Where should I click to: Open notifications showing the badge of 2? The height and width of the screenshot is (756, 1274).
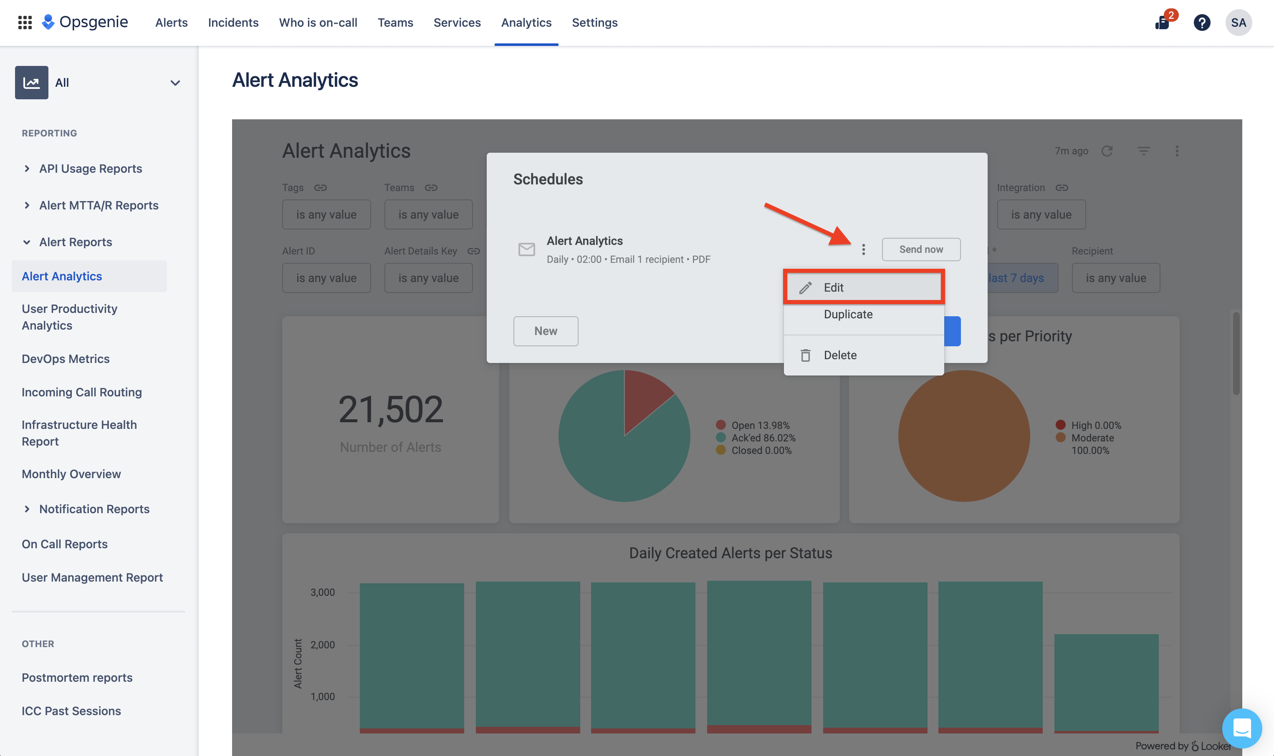pos(1163,23)
